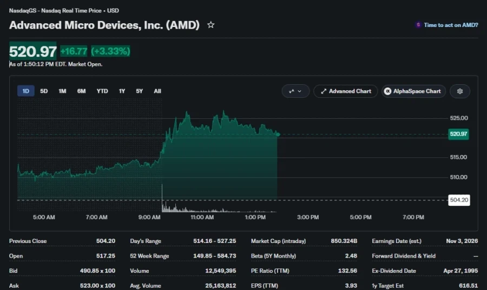Open the Advanced Chart
487x290 pixels.
[x=345, y=91]
